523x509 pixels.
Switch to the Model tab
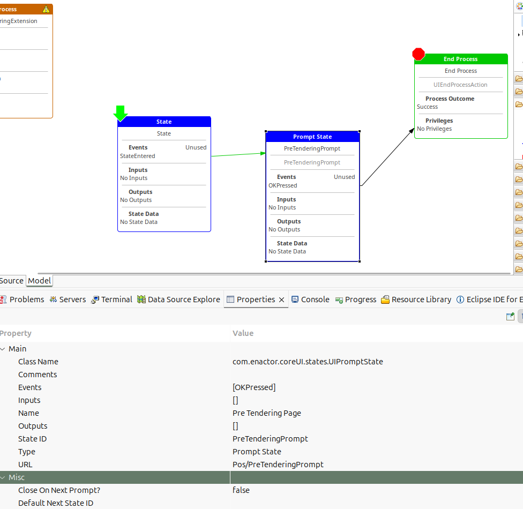[39, 281]
